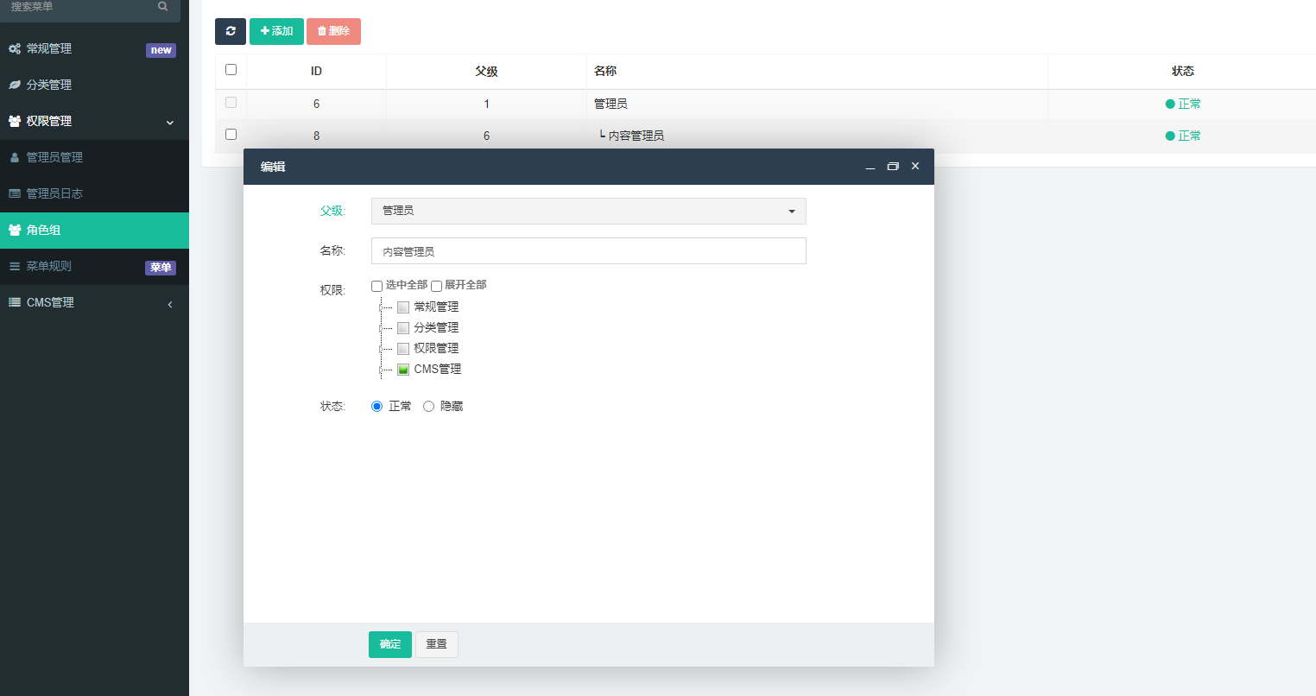Open 常规管理 in the sidebar
1316x696 pixels.
pos(94,48)
